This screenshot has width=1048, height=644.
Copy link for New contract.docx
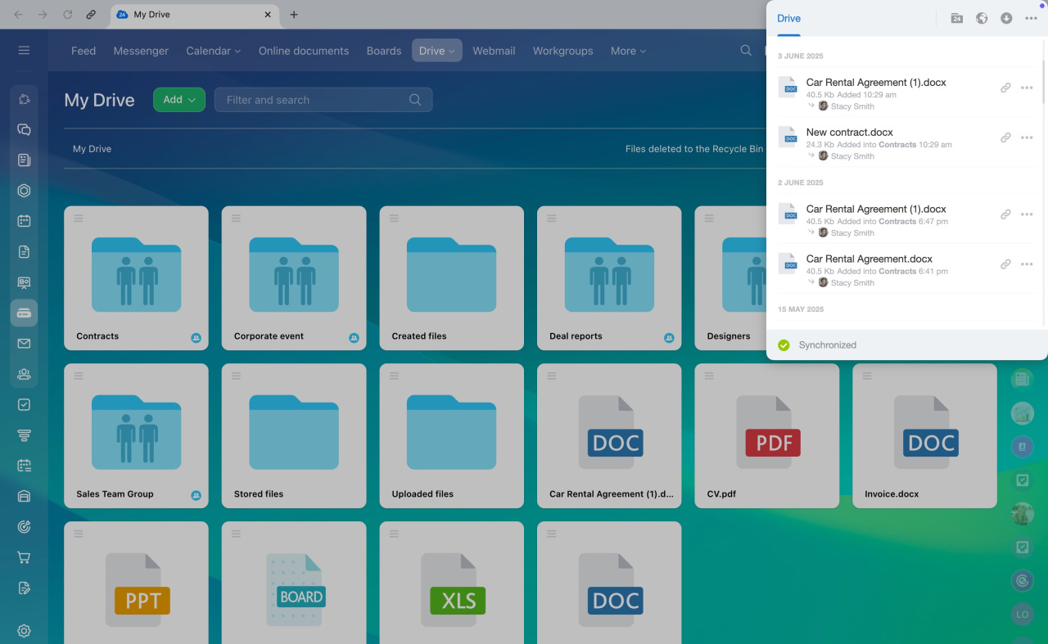[1005, 138]
